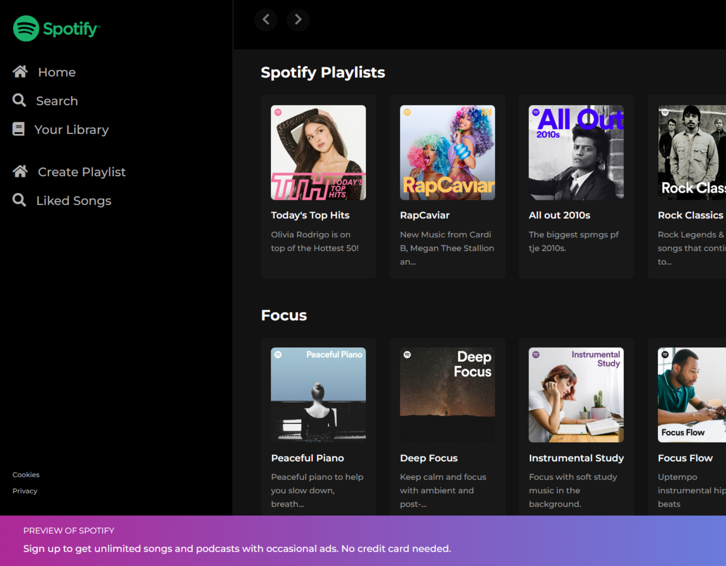Click the Home house icon
This screenshot has height=566, width=726.
20,72
